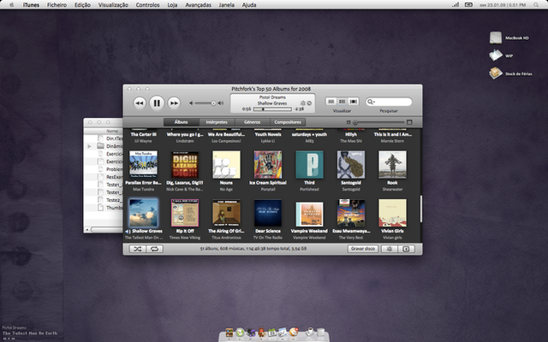Open the Visualização menu
548x342 pixels.
(x=113, y=5)
